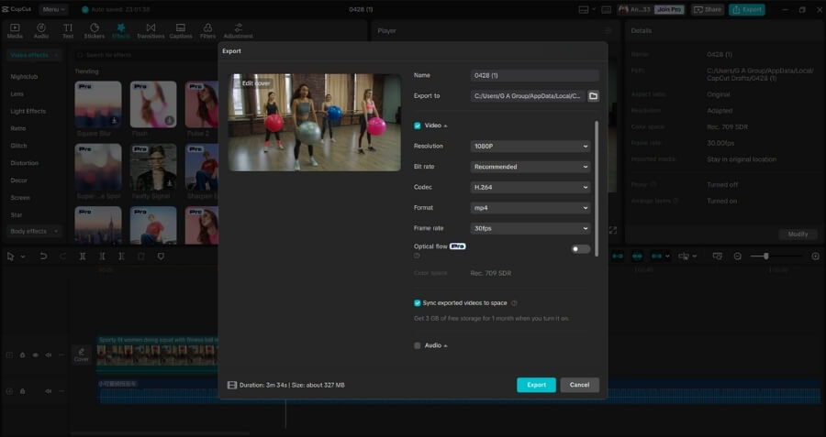Open the Codec dropdown showing H.264
Viewport: 826px width, 437px height.
(530, 187)
